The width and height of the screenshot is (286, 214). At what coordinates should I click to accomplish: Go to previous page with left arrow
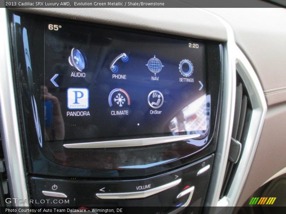tap(55, 80)
